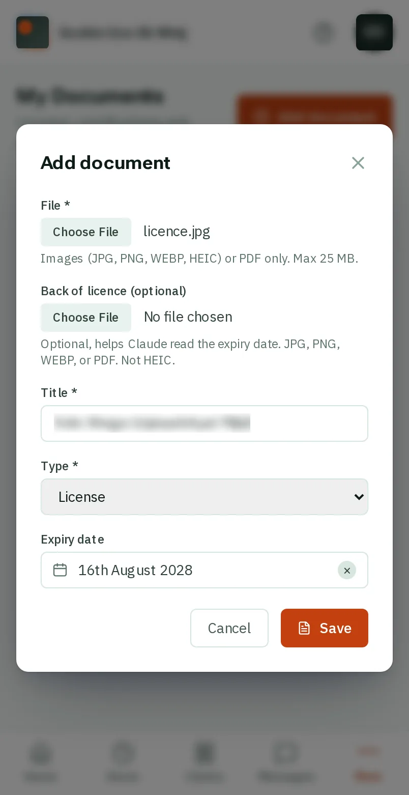The width and height of the screenshot is (409, 795).
Task: Click the blurred help icon beside the avatar
Action: click(x=324, y=33)
